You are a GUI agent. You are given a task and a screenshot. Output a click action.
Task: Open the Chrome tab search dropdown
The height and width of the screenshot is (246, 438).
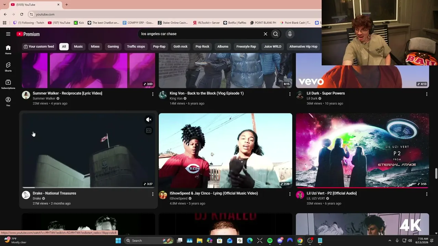pos(4,4)
